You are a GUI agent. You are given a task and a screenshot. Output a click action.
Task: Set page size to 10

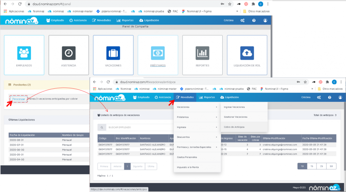302,166
